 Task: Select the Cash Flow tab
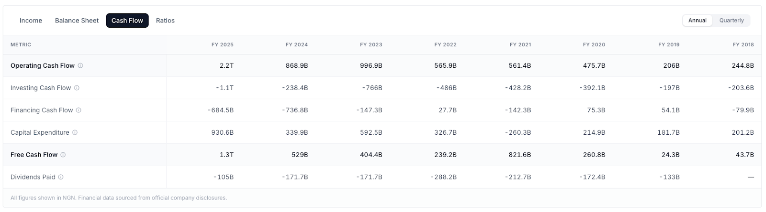coord(127,21)
